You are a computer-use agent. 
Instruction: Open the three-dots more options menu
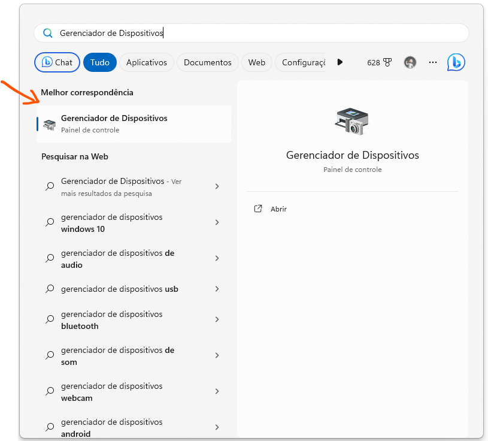pyautogui.click(x=432, y=62)
